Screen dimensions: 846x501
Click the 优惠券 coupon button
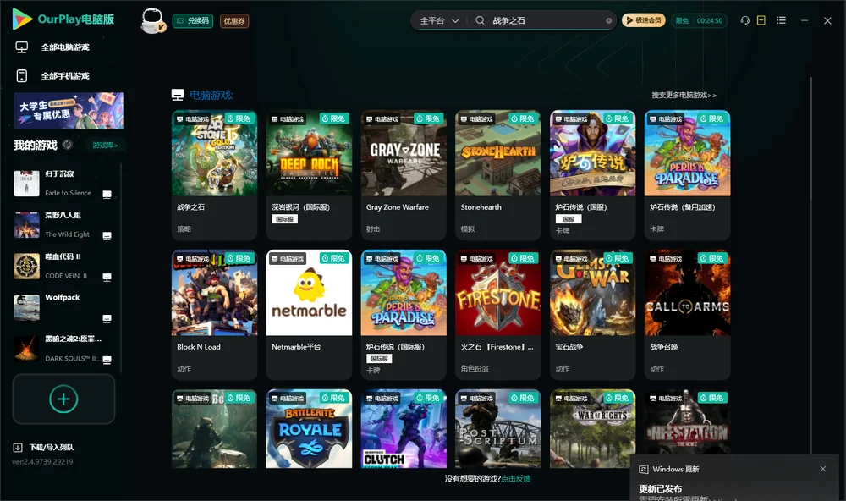click(x=234, y=21)
